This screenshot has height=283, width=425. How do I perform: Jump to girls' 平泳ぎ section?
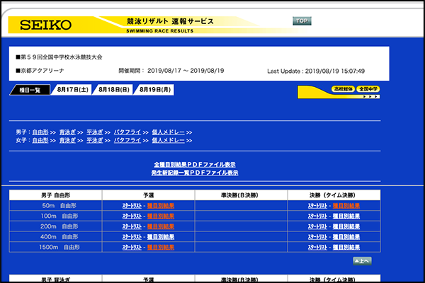(95, 140)
